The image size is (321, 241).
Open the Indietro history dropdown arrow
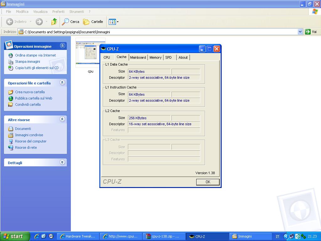click(30, 22)
